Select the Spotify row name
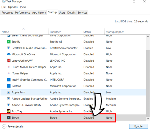The image size is (150, 132). (16, 42)
